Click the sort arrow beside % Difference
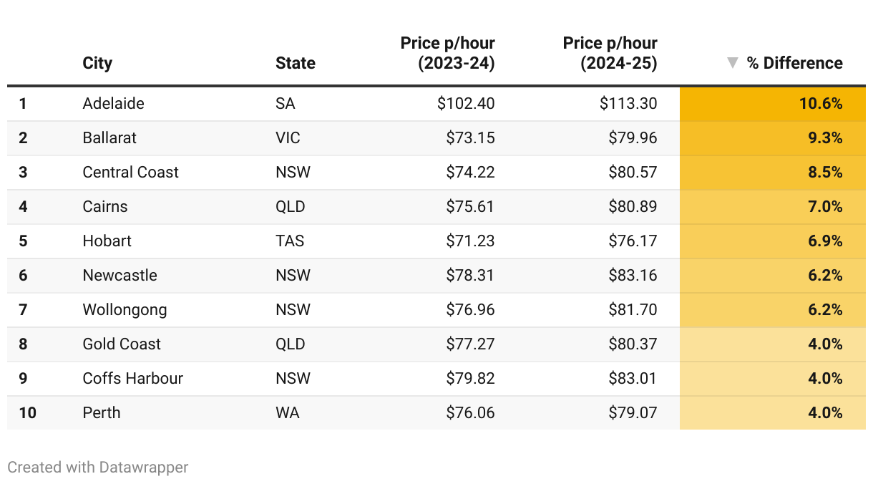Image resolution: width=873 pixels, height=484 pixels. click(x=732, y=63)
